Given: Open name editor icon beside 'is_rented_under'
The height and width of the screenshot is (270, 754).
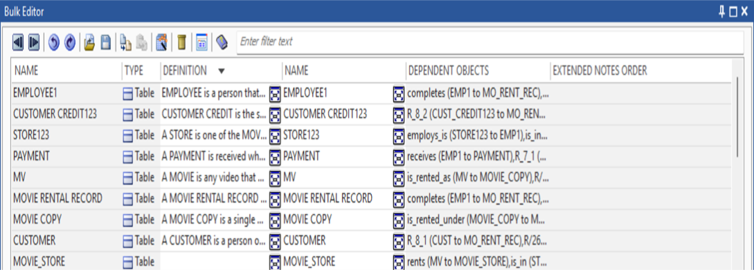Looking at the screenshot, I should pos(399,220).
